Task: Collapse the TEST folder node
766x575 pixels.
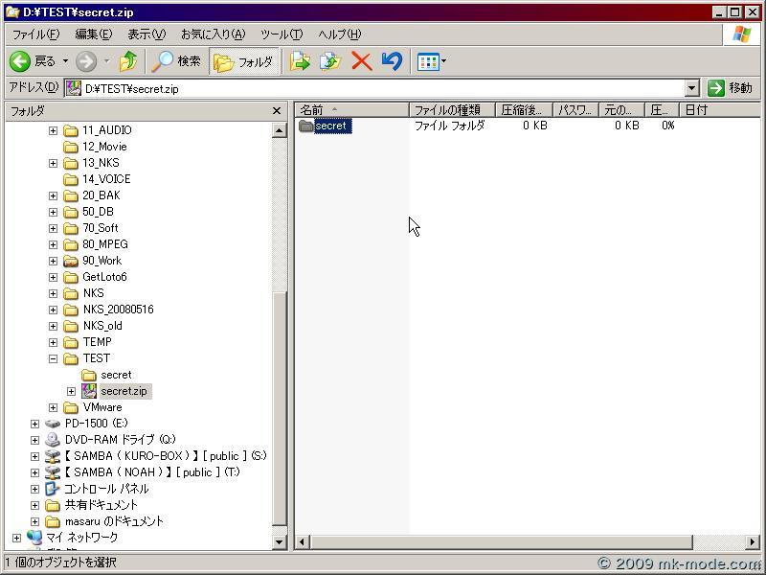Action: click(x=54, y=357)
